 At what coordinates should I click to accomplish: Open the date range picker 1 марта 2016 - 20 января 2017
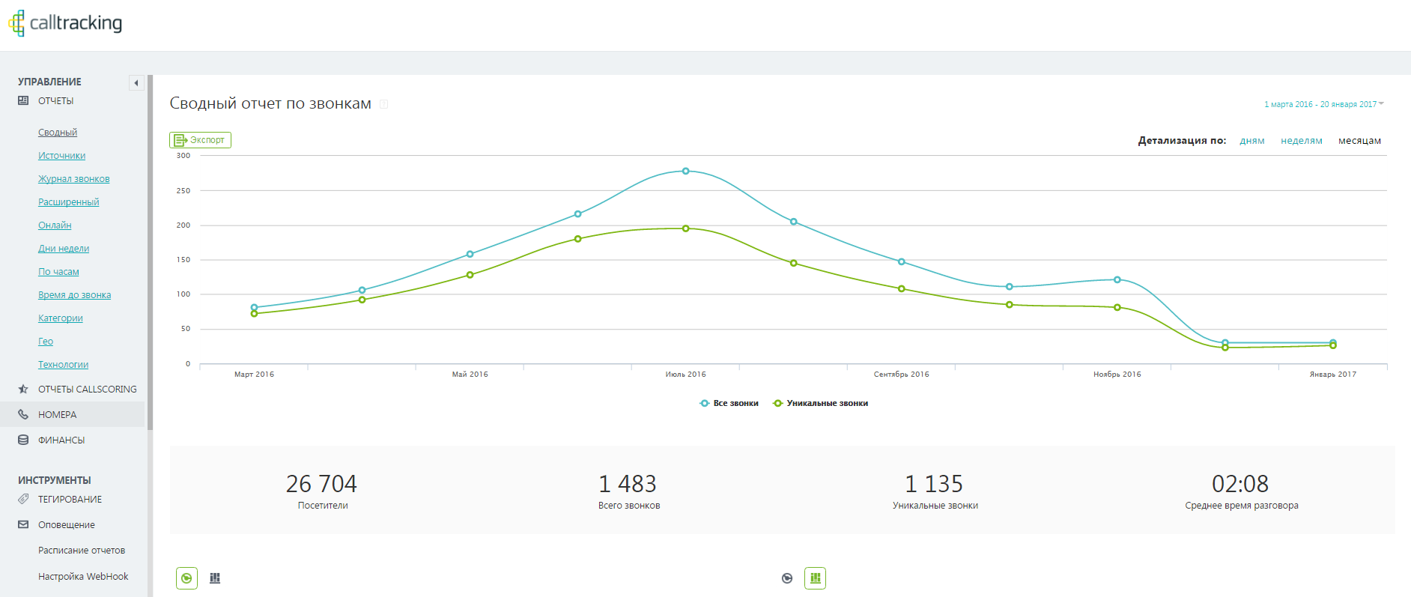point(1323,104)
